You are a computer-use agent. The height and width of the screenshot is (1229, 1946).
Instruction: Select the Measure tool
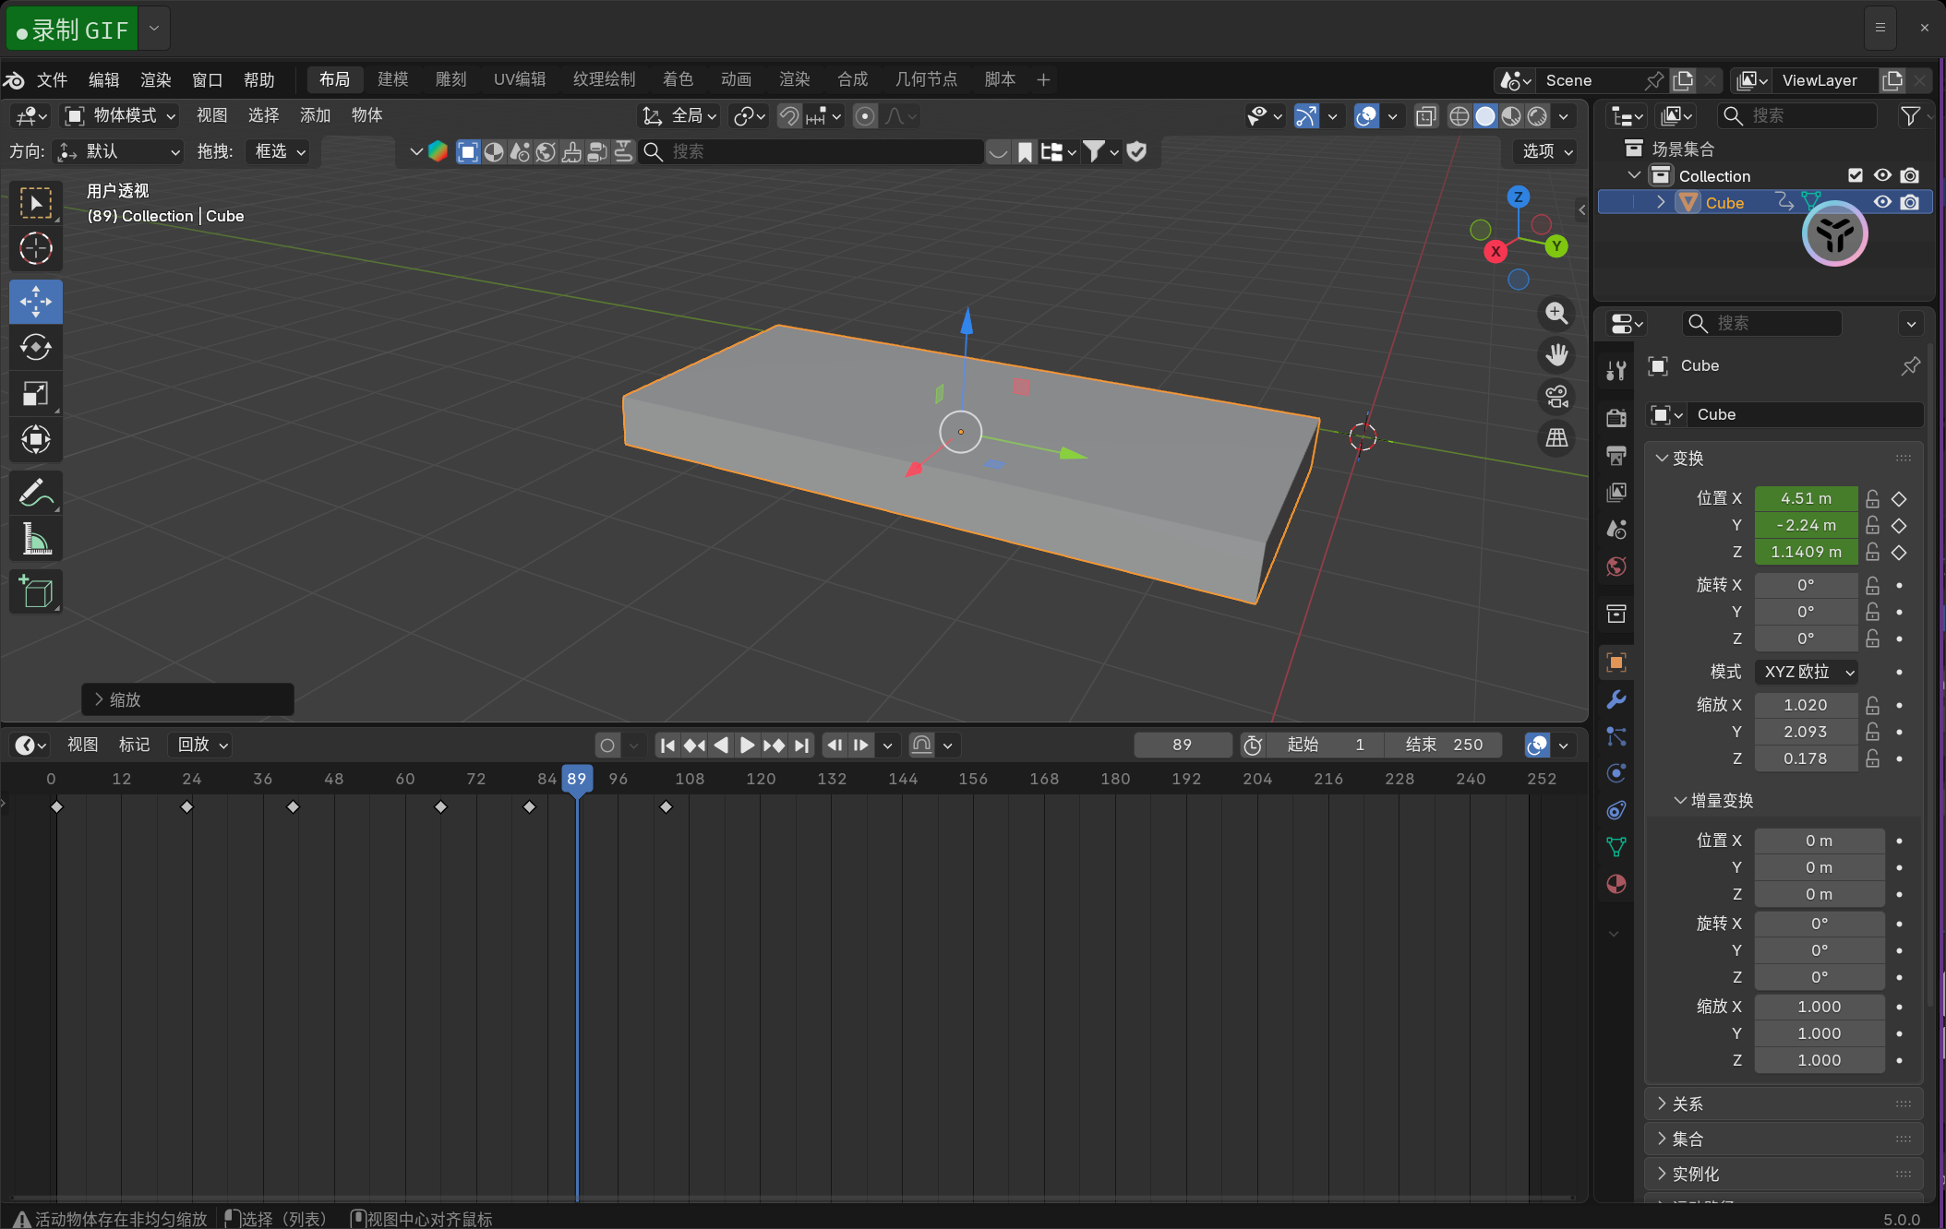click(36, 540)
